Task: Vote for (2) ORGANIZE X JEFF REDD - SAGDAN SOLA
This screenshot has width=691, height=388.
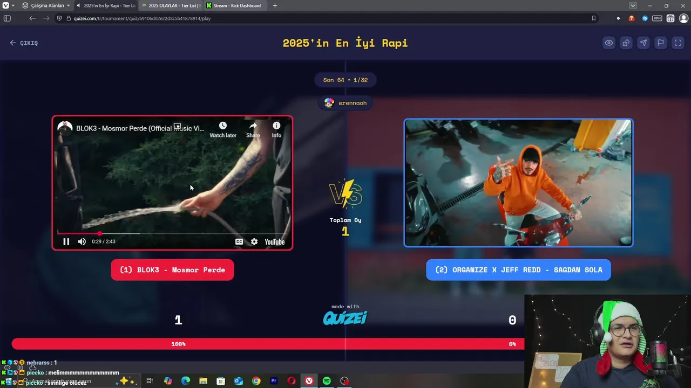Action: 518,270
